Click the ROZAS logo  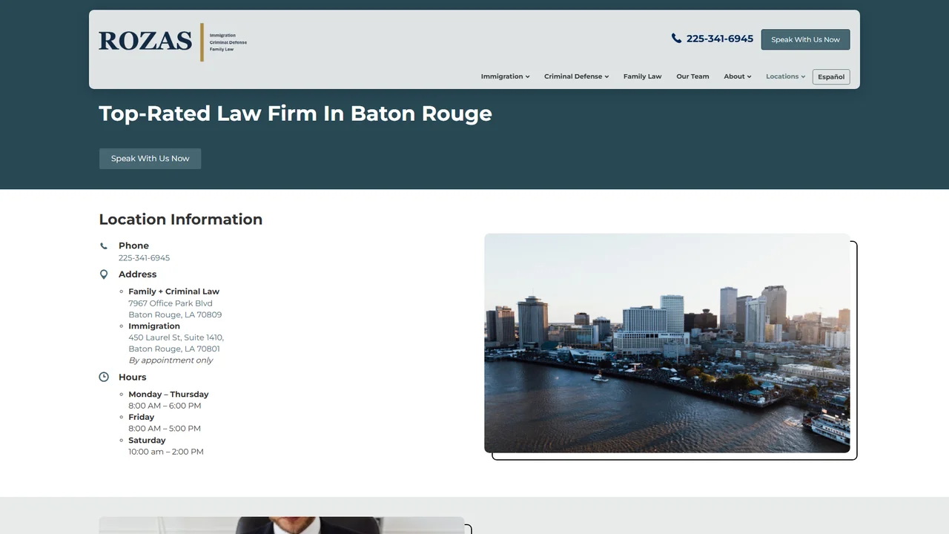coord(173,42)
